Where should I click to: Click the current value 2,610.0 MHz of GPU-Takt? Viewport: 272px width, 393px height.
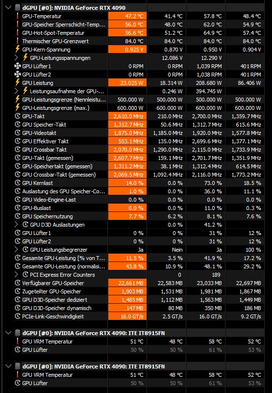point(128,116)
